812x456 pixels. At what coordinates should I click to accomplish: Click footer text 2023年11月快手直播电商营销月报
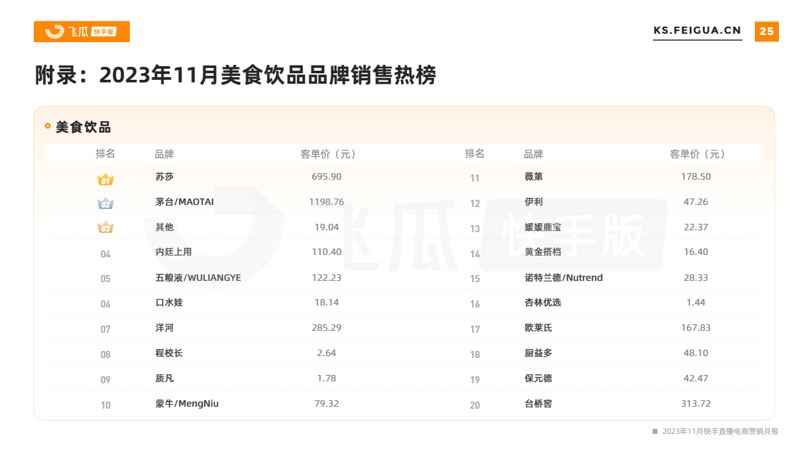720,431
